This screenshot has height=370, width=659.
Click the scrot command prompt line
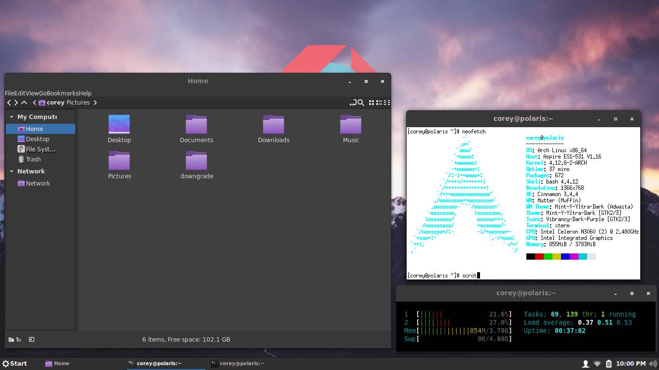click(443, 276)
